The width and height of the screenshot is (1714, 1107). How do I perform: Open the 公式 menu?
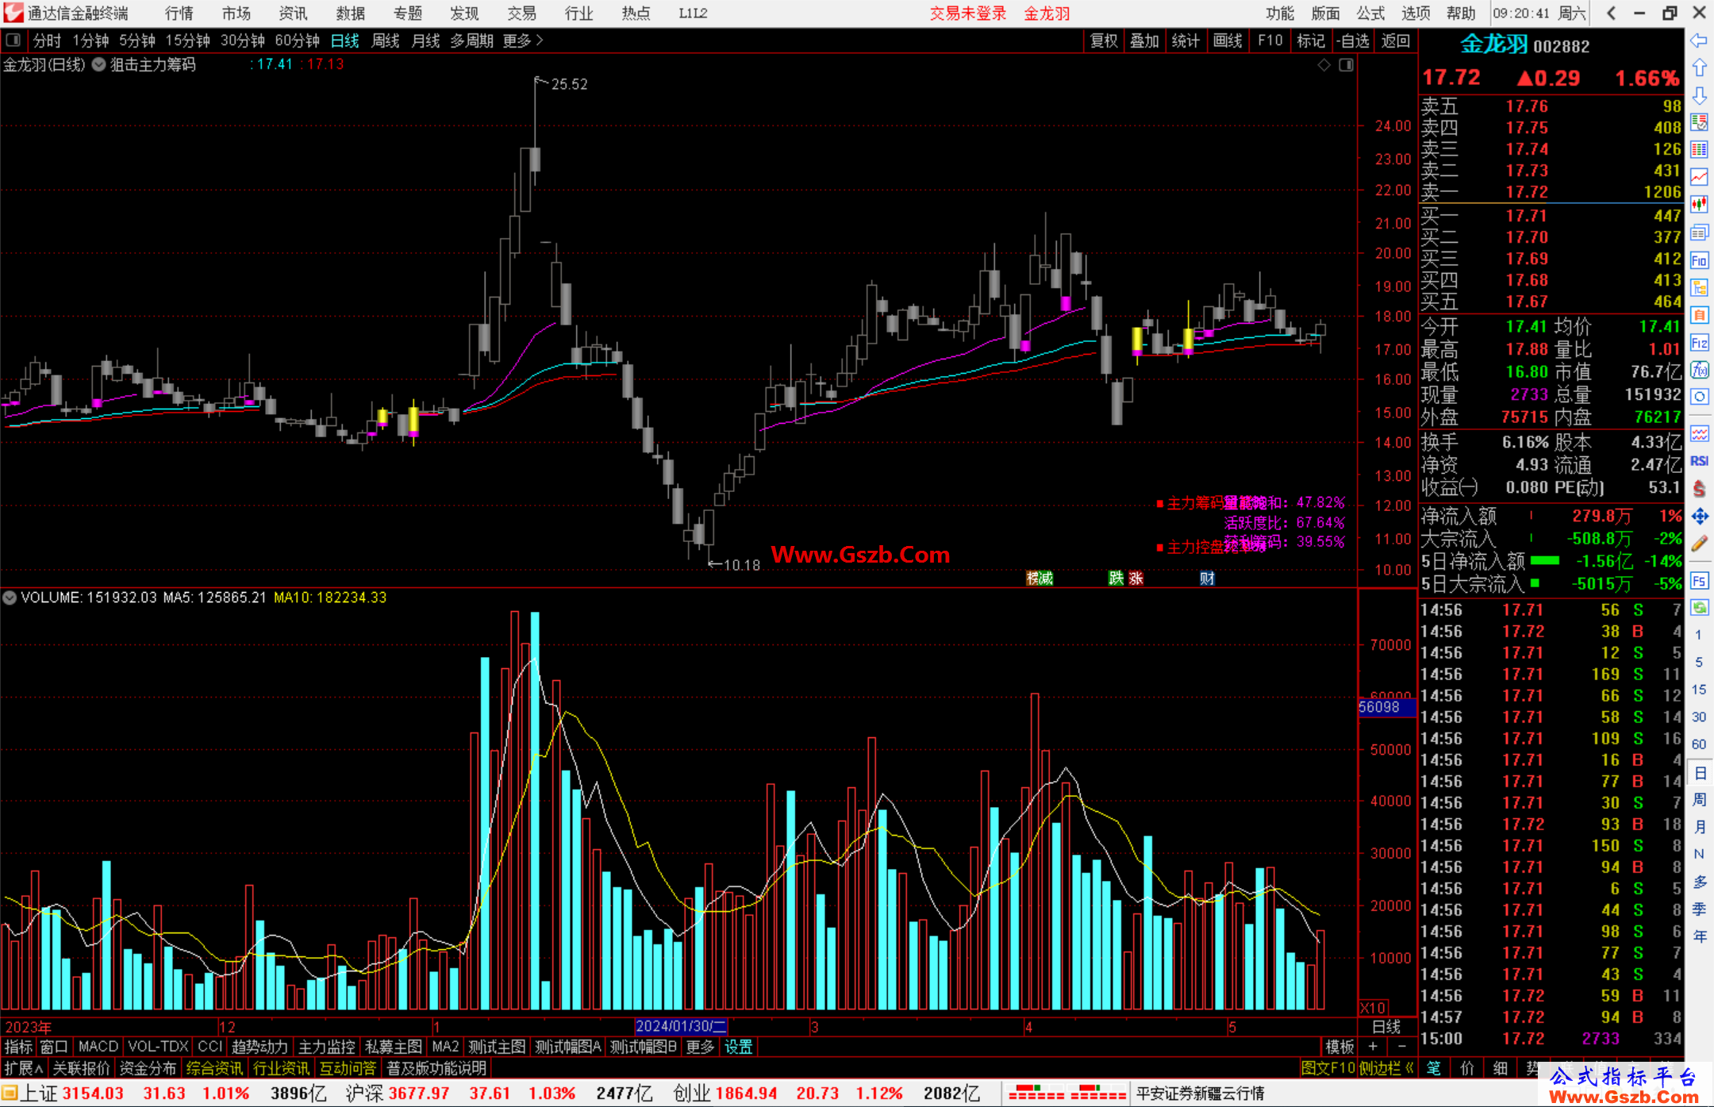point(1370,13)
